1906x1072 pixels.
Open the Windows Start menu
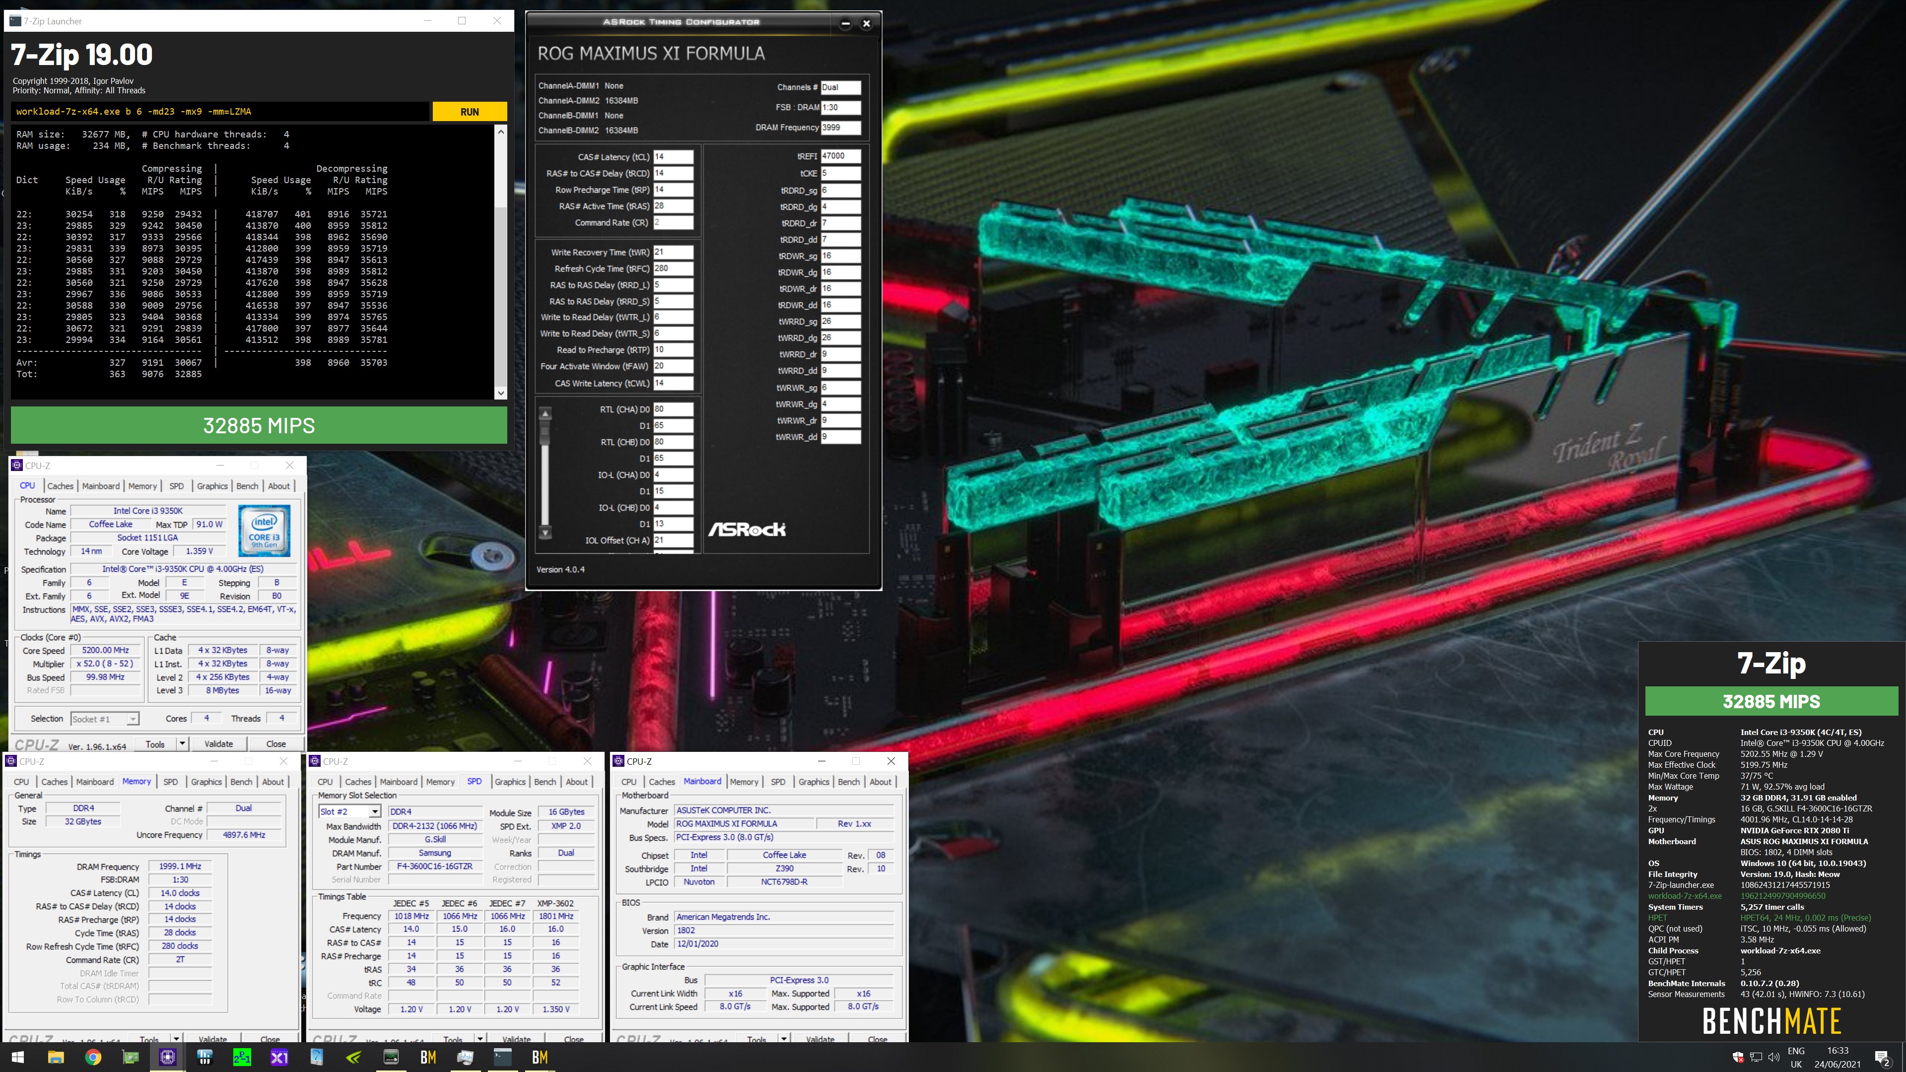coord(18,1057)
